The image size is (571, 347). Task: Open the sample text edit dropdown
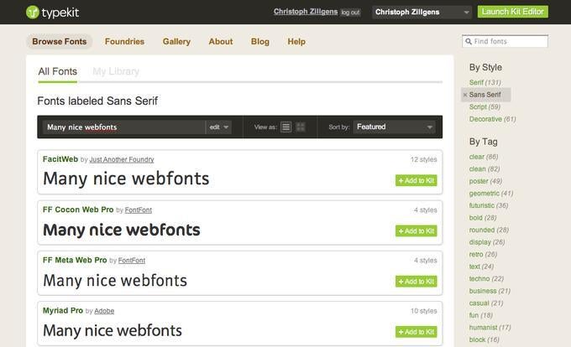click(218, 127)
